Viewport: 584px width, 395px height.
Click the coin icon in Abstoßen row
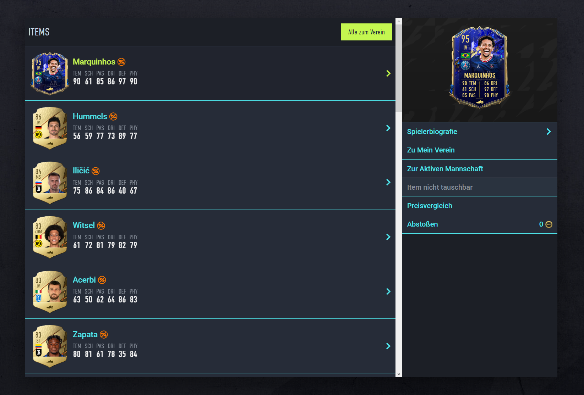(x=549, y=224)
